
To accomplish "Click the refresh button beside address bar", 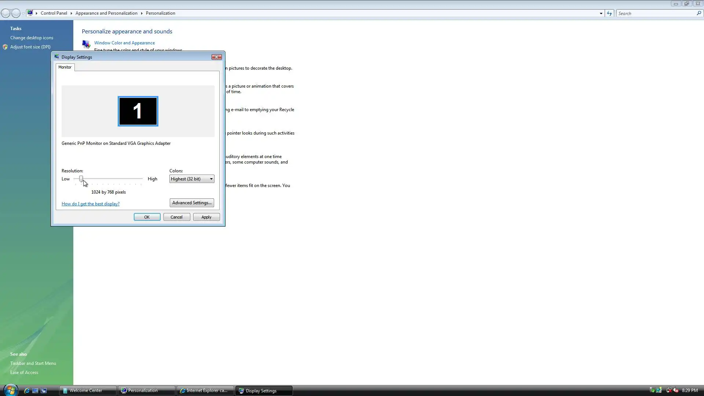I will pyautogui.click(x=609, y=13).
